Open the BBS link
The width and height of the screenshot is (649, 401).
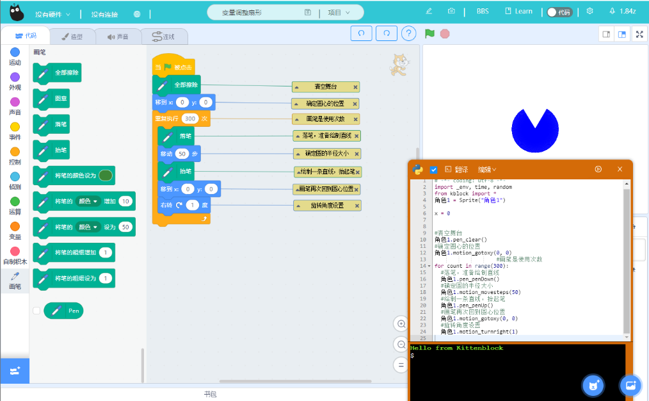pos(482,12)
